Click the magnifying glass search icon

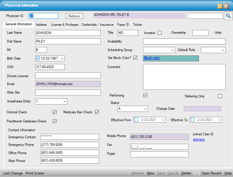(x=228, y=16)
